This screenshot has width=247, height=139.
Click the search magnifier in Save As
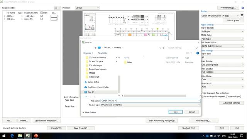point(197,48)
